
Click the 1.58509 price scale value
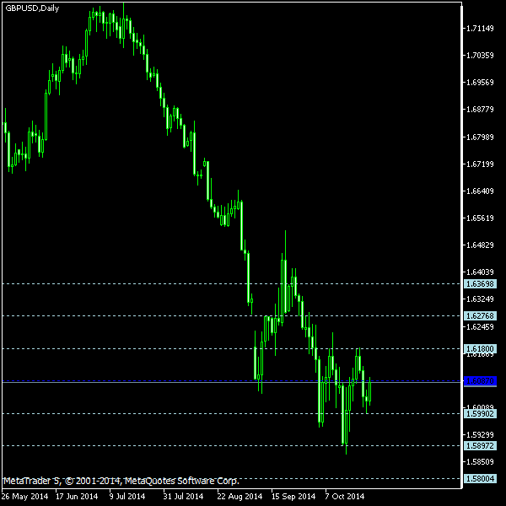(480, 462)
